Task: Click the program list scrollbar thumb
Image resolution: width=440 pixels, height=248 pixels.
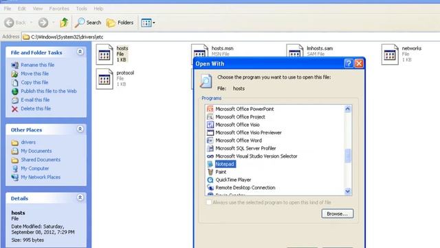Action: pyautogui.click(x=348, y=156)
